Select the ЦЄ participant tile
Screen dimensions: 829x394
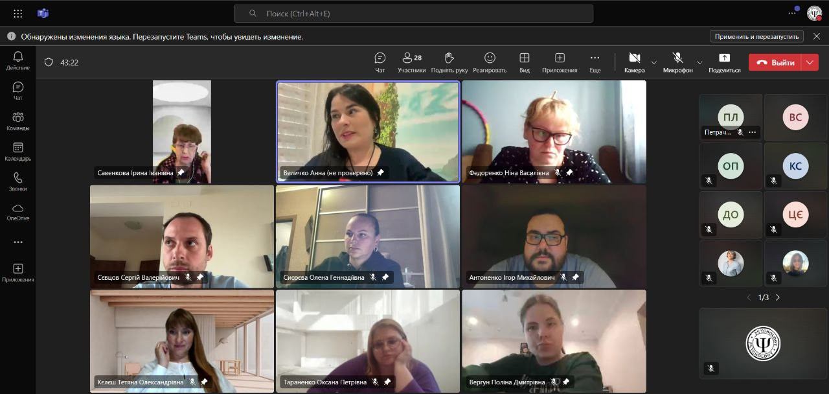click(795, 214)
